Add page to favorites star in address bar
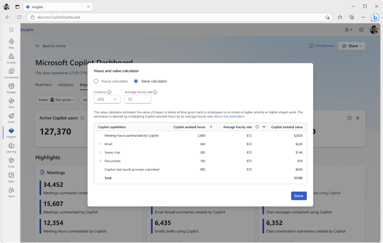 (327, 17)
